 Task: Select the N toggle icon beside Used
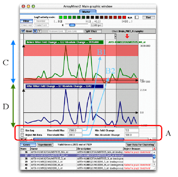point(35,31)
